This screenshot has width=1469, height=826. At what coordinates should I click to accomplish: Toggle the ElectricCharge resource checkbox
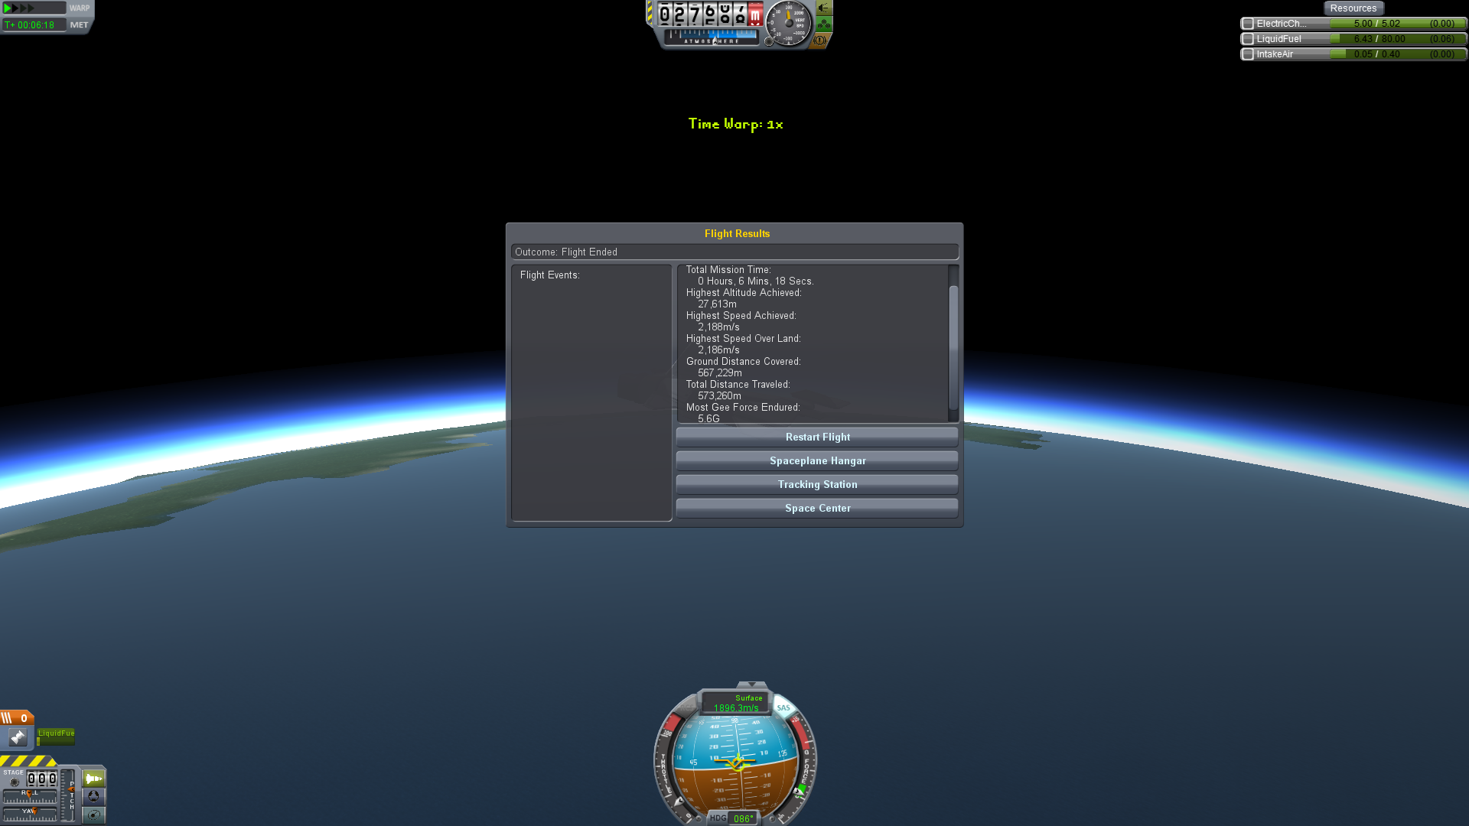pos(1248,24)
